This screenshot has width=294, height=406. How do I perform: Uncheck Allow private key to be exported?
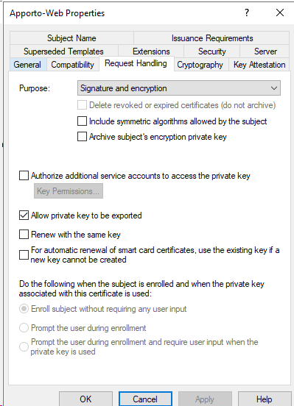(x=24, y=216)
